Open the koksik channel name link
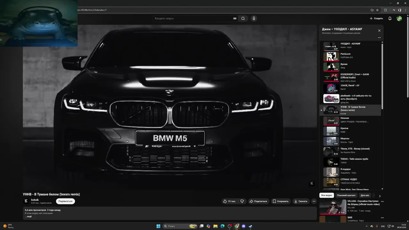This screenshot has height=230, width=409. [x=35, y=200]
